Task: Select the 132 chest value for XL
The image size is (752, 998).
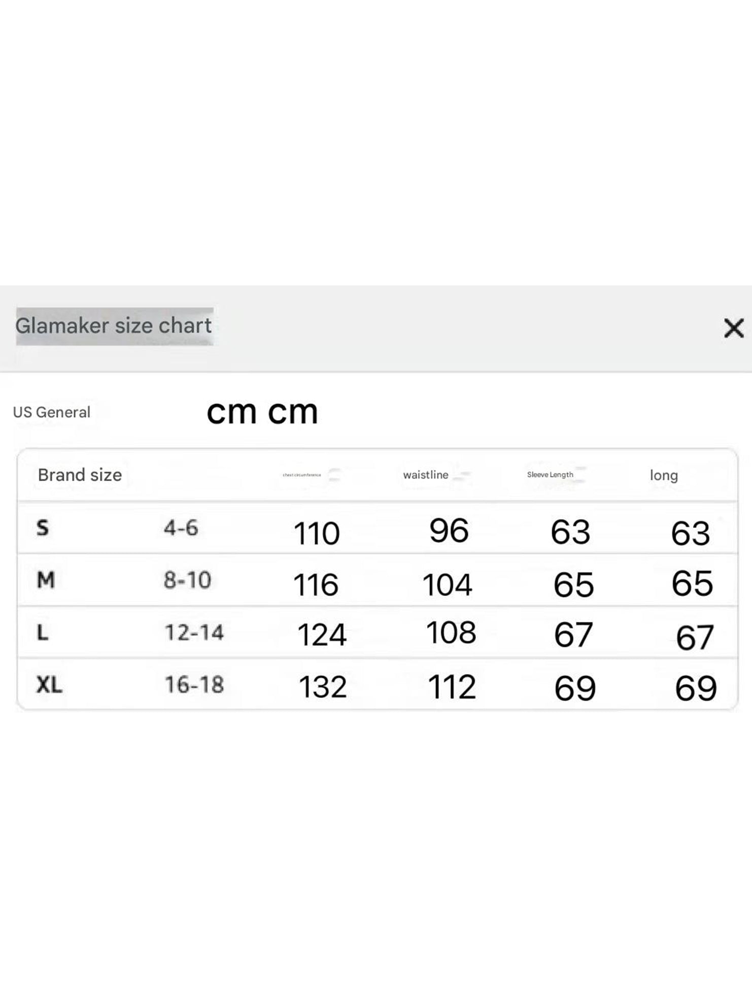Action: coord(323,687)
